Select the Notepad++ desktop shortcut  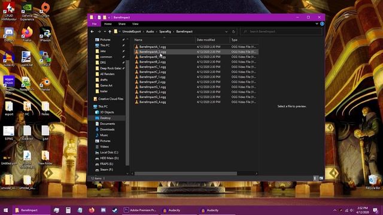[27, 84]
